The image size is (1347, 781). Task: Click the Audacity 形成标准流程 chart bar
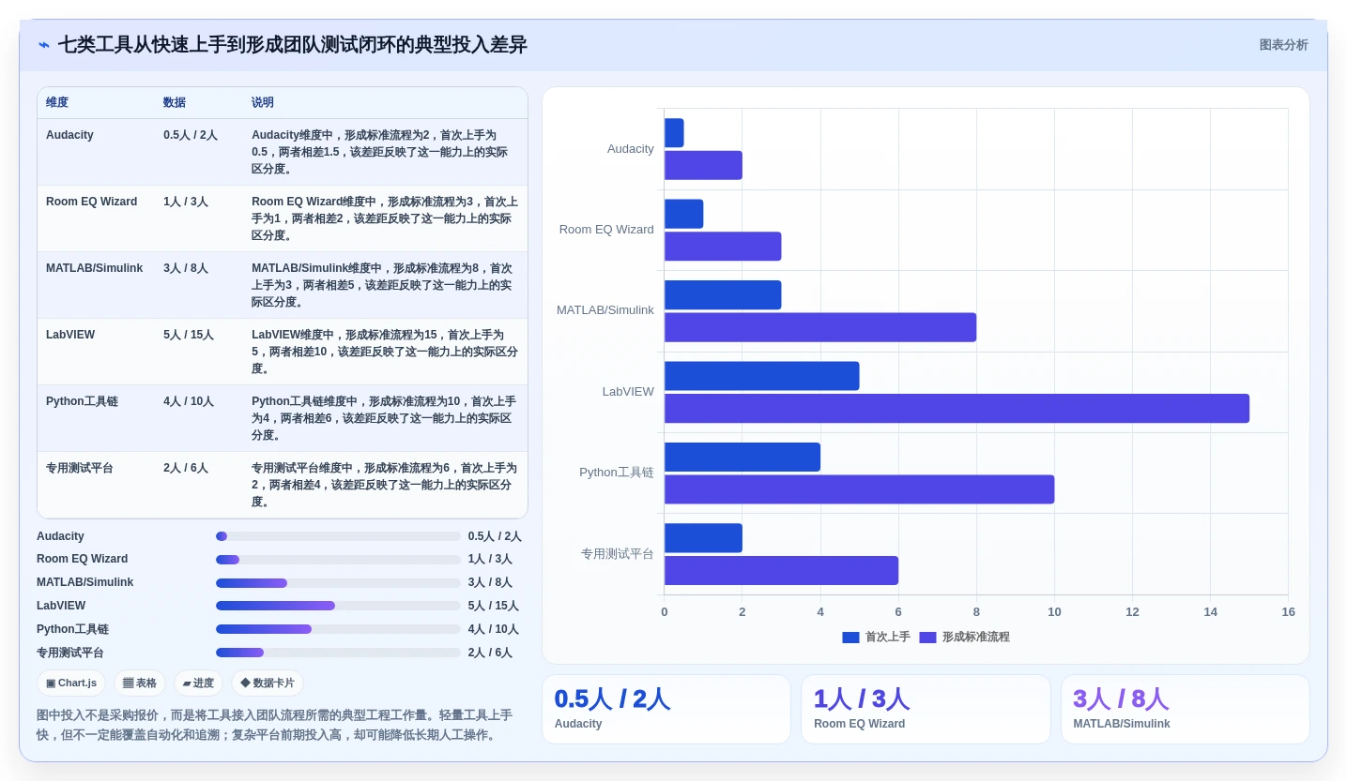pyautogui.click(x=703, y=165)
